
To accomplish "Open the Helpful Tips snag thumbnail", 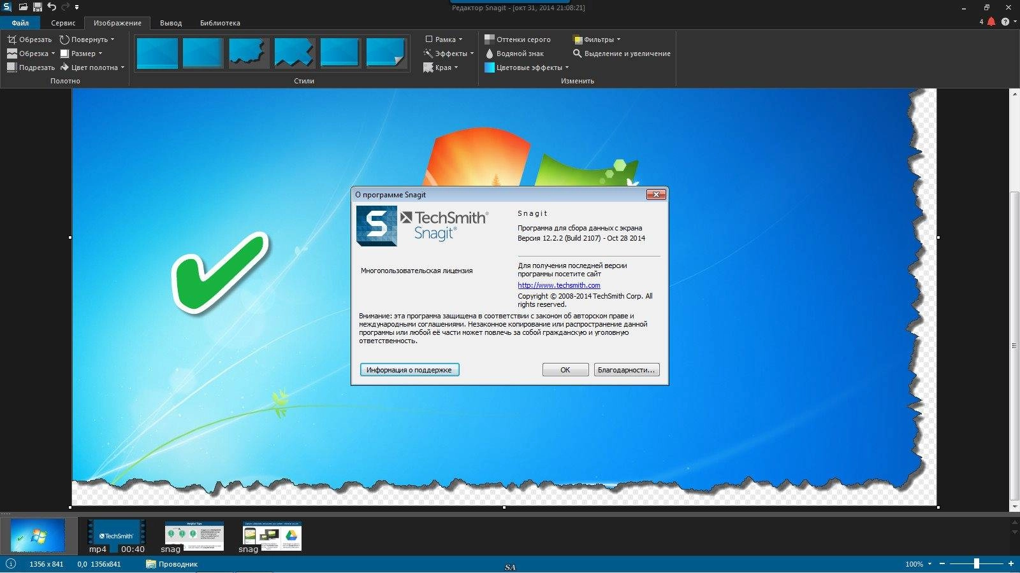I will (194, 536).
